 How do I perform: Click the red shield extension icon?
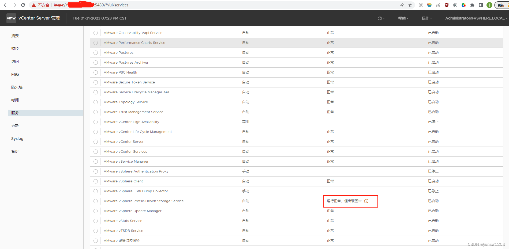(x=447, y=5)
